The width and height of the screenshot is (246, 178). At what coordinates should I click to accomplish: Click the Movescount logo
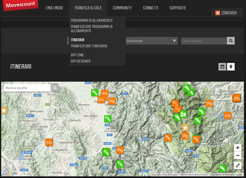(x=21, y=5)
